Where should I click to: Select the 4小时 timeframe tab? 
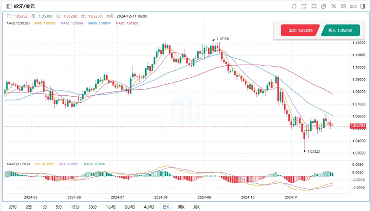(148, 206)
